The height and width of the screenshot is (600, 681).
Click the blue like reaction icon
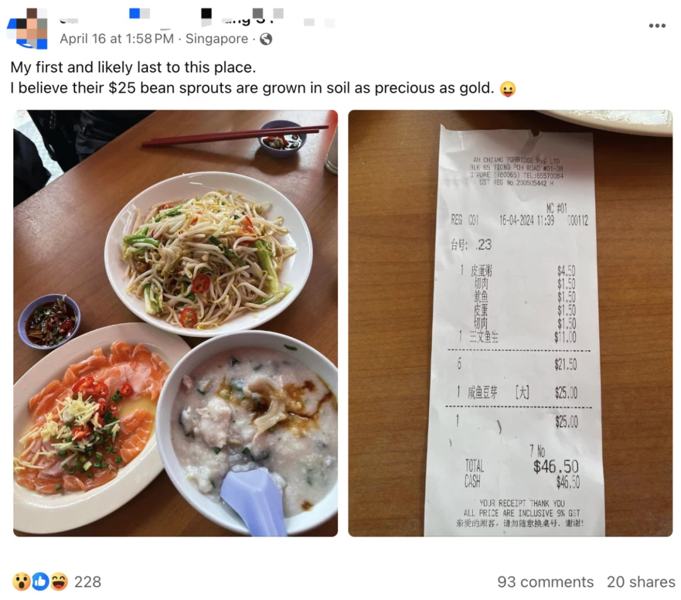pyautogui.click(x=40, y=581)
